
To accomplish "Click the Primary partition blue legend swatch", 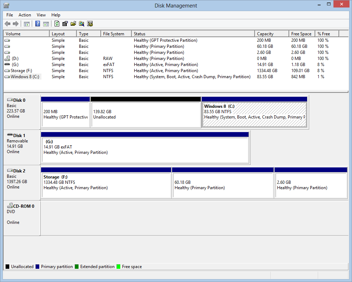I will pos(37,267).
